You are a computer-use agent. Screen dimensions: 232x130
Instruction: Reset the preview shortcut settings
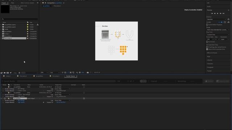(228, 19)
